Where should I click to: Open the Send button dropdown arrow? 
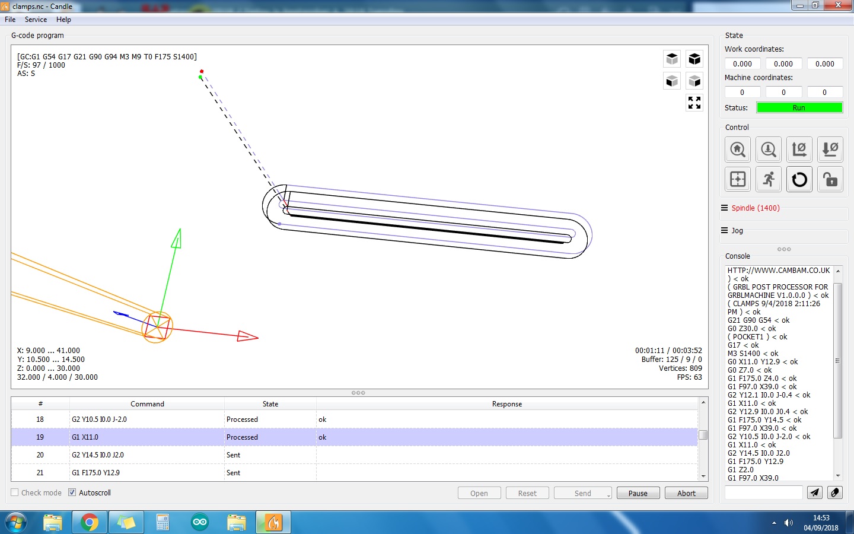point(608,494)
